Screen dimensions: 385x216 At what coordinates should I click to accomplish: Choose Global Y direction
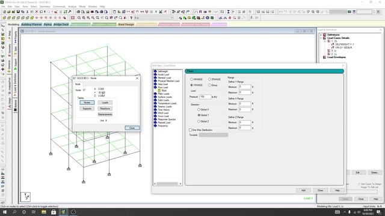(199, 115)
